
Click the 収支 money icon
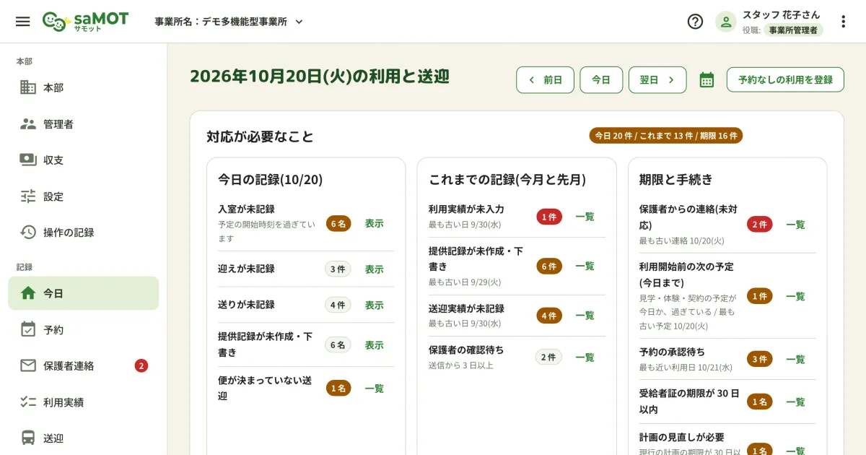coord(28,160)
